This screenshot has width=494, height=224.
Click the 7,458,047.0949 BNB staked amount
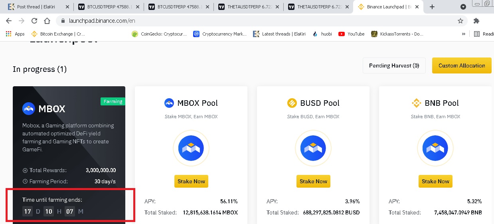click(458, 212)
